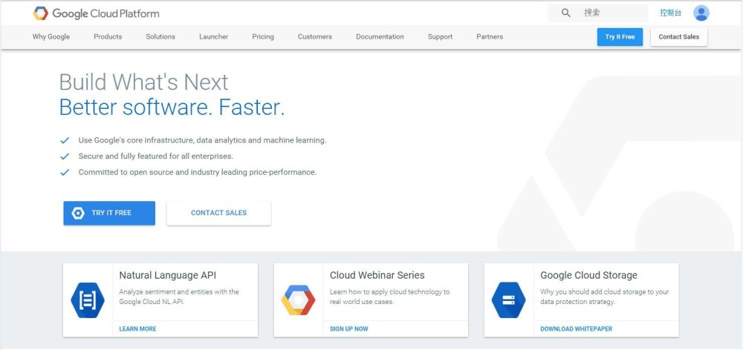Click into the search input field
This screenshot has width=743, height=350.
point(611,13)
